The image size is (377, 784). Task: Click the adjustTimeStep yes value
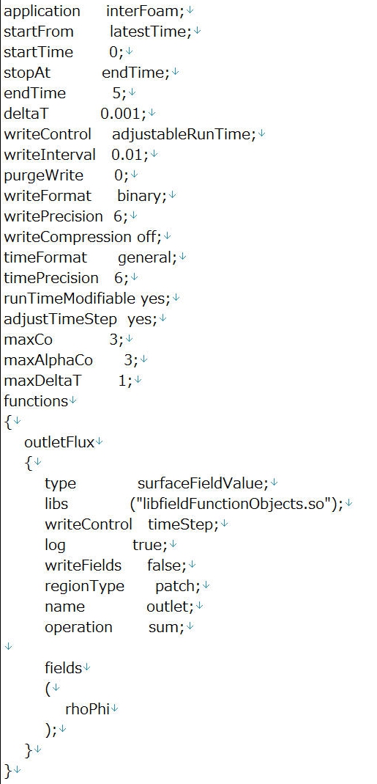tap(142, 319)
